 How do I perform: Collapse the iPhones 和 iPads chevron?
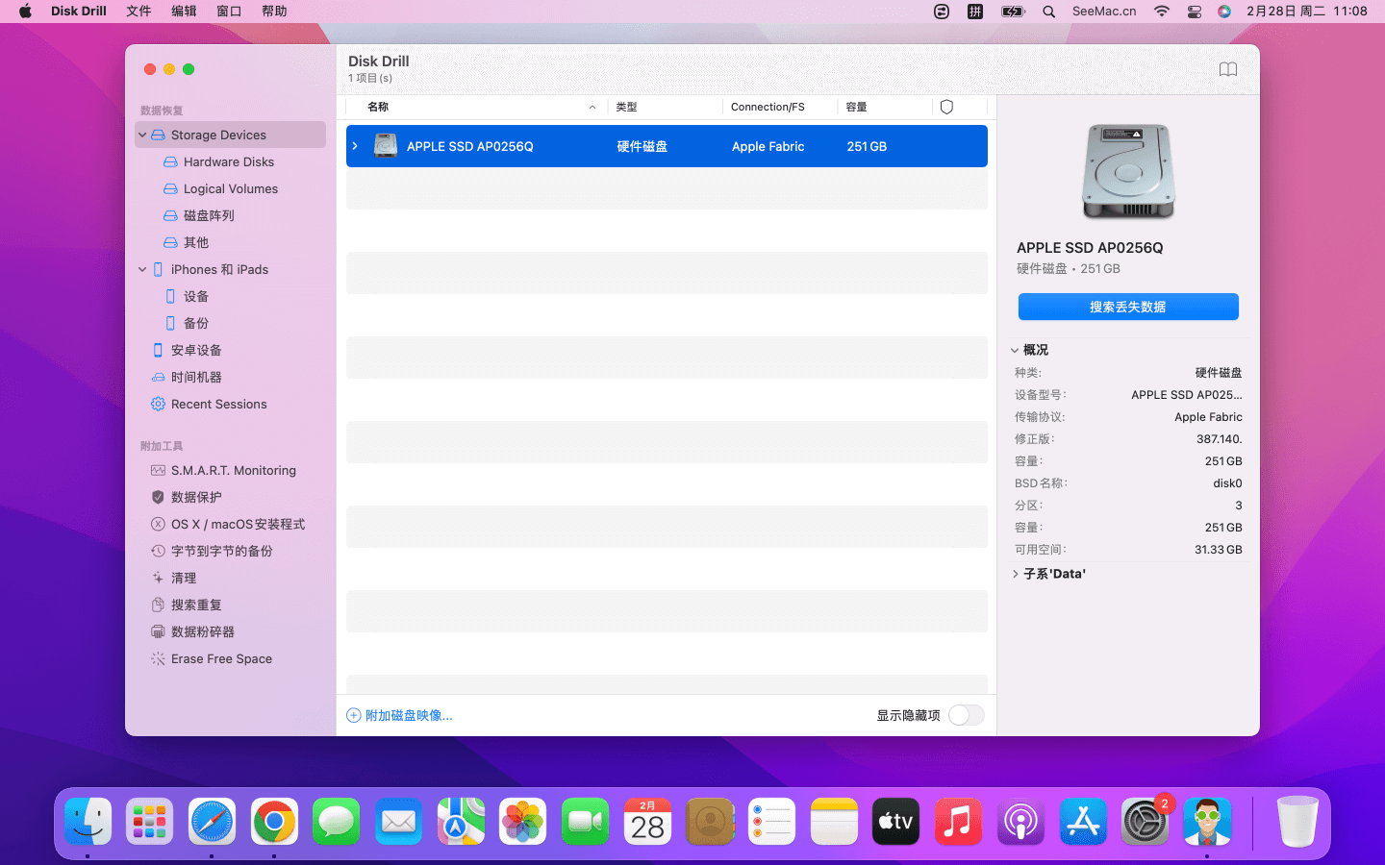click(x=142, y=269)
